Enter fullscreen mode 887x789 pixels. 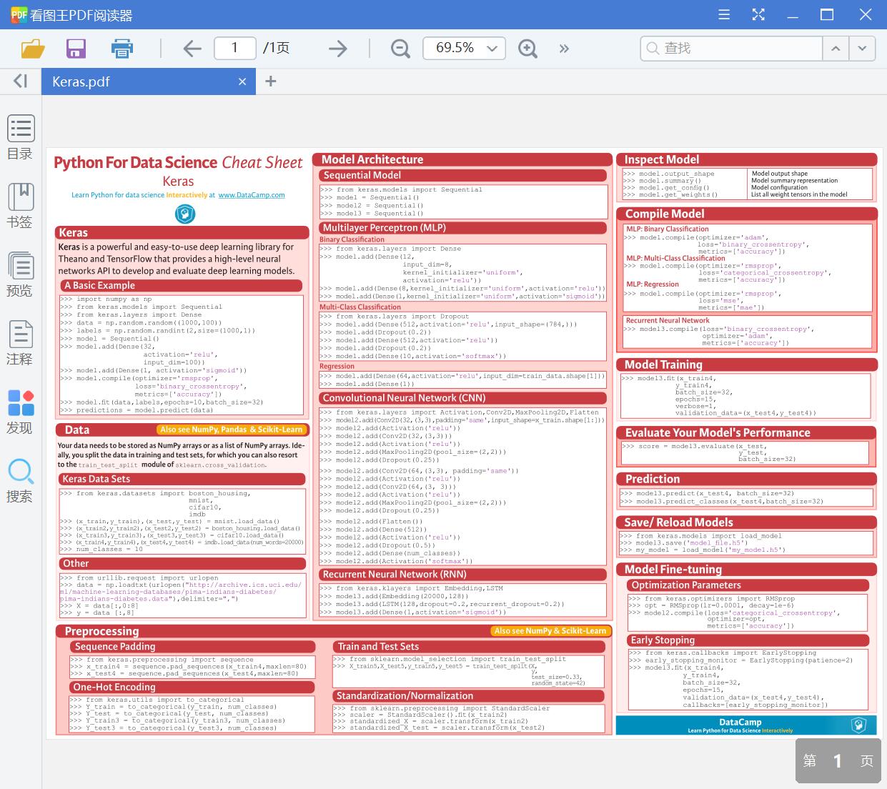(758, 14)
